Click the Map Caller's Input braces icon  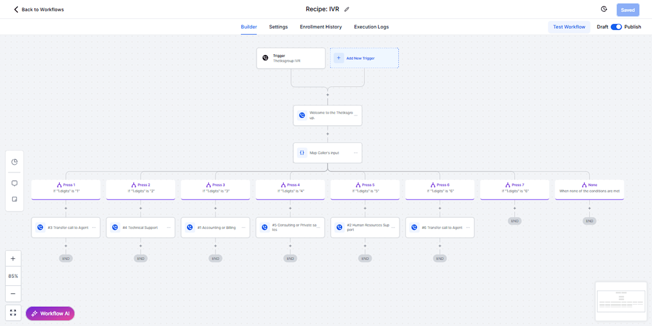coord(302,153)
